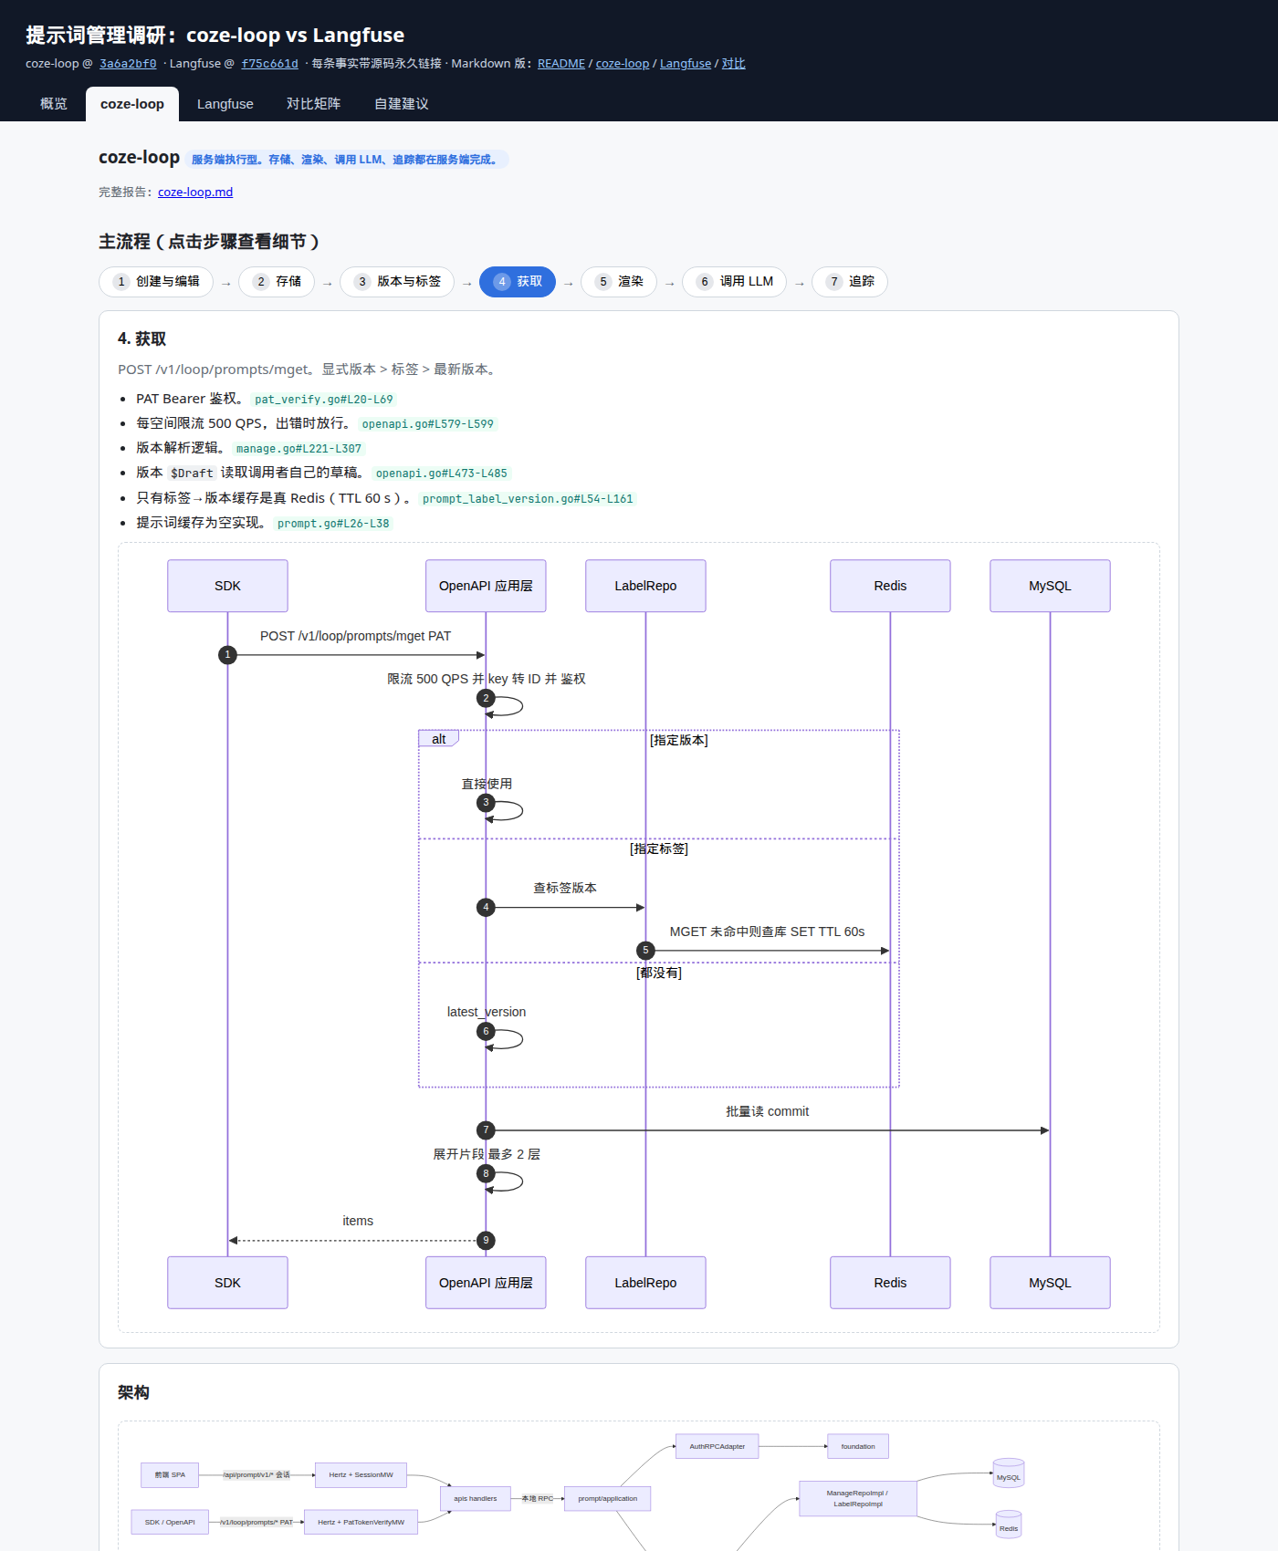This screenshot has width=1278, height=1551.
Task: Open the f75c661d commit link
Action: pos(269,64)
